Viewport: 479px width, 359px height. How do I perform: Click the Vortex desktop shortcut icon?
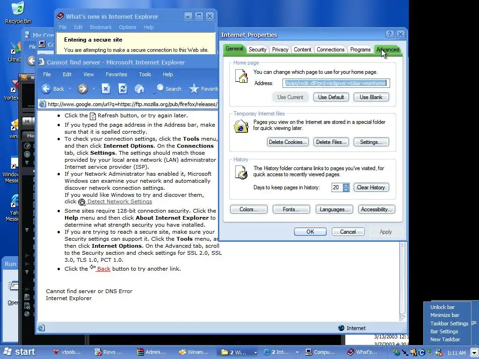coord(15,87)
